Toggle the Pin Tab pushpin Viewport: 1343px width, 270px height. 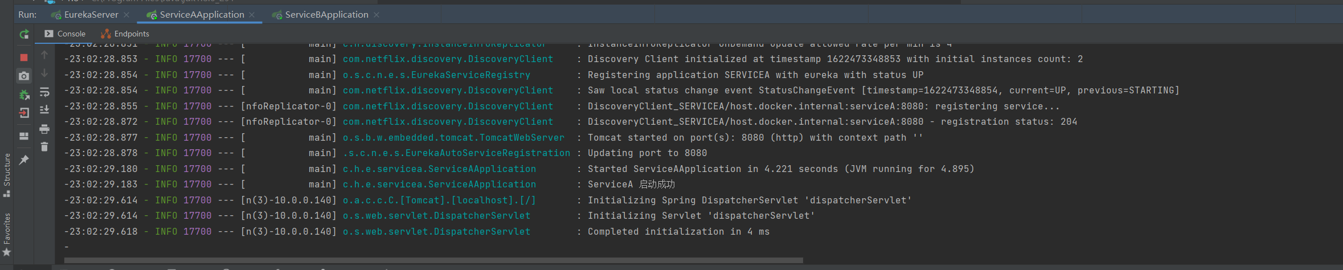click(x=24, y=160)
